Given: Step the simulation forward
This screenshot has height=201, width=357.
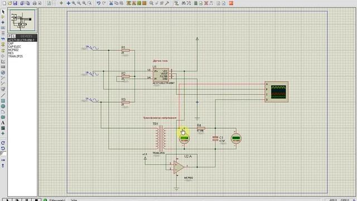Looking at the screenshot, I should (x=17, y=200).
